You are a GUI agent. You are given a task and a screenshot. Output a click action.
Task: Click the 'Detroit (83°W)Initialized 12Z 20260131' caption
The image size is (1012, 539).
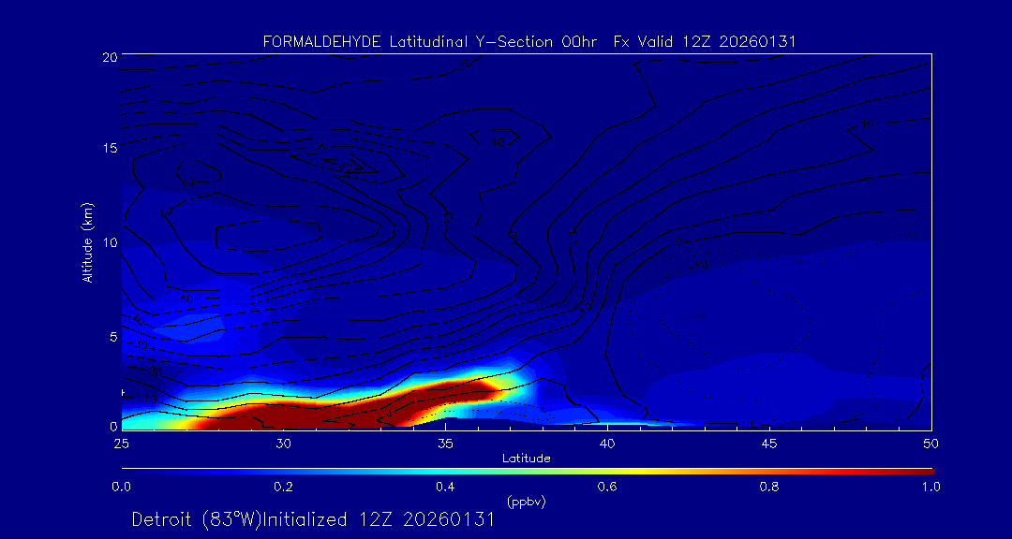(313, 519)
